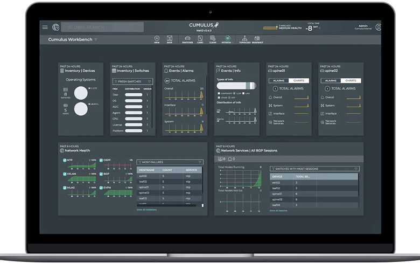
Task: Click the BGP sessions count icon
Action: tap(220, 159)
